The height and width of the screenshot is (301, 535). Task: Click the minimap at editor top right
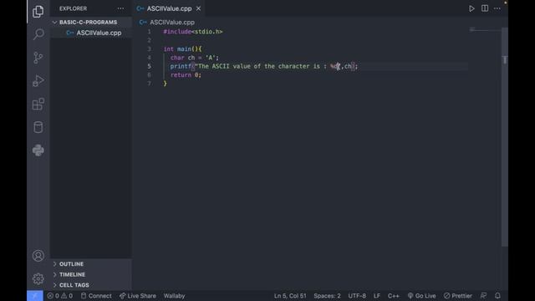(485, 30)
